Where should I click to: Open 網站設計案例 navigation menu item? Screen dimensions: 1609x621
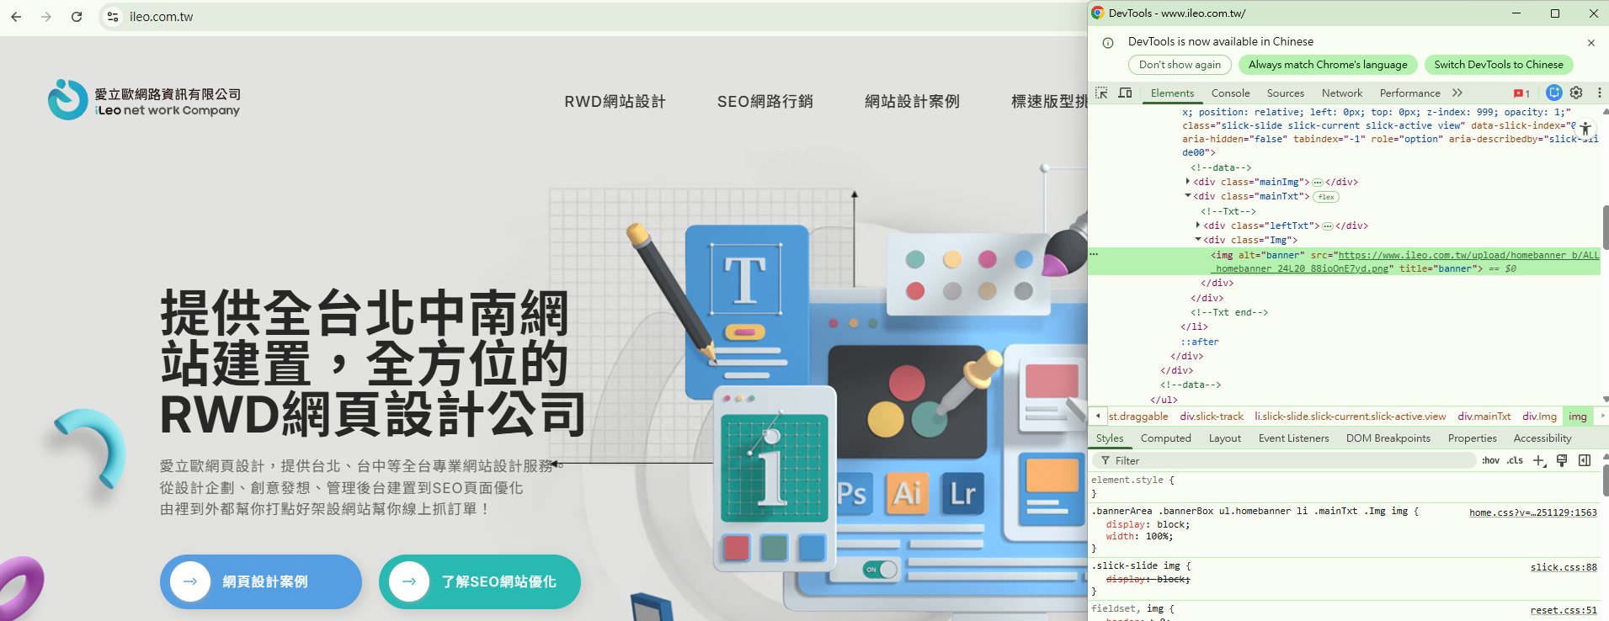[912, 102]
